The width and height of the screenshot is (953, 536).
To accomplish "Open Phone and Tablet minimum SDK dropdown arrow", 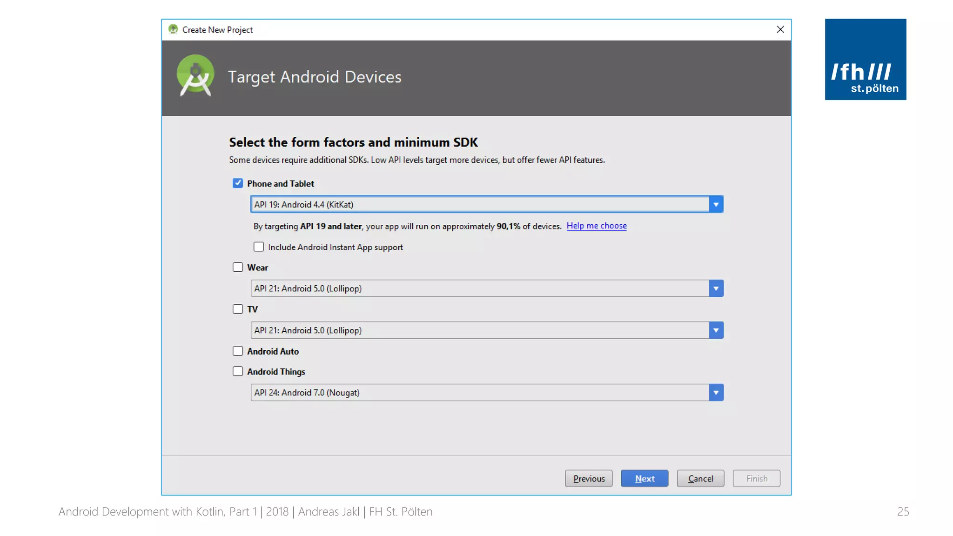I will point(716,204).
